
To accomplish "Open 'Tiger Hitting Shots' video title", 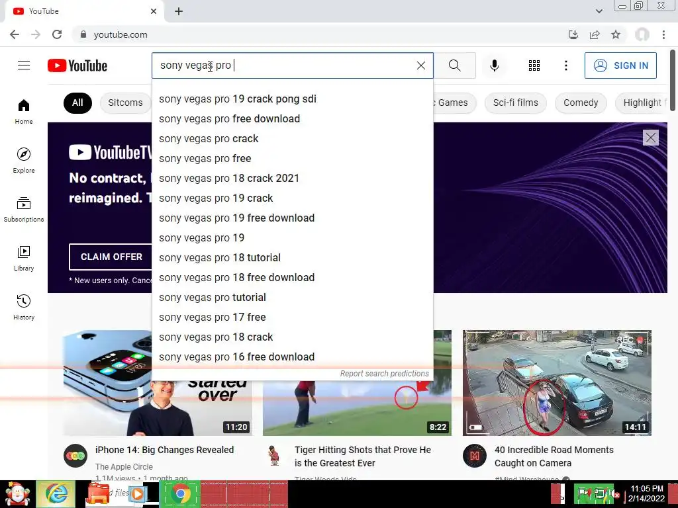I will (x=363, y=456).
